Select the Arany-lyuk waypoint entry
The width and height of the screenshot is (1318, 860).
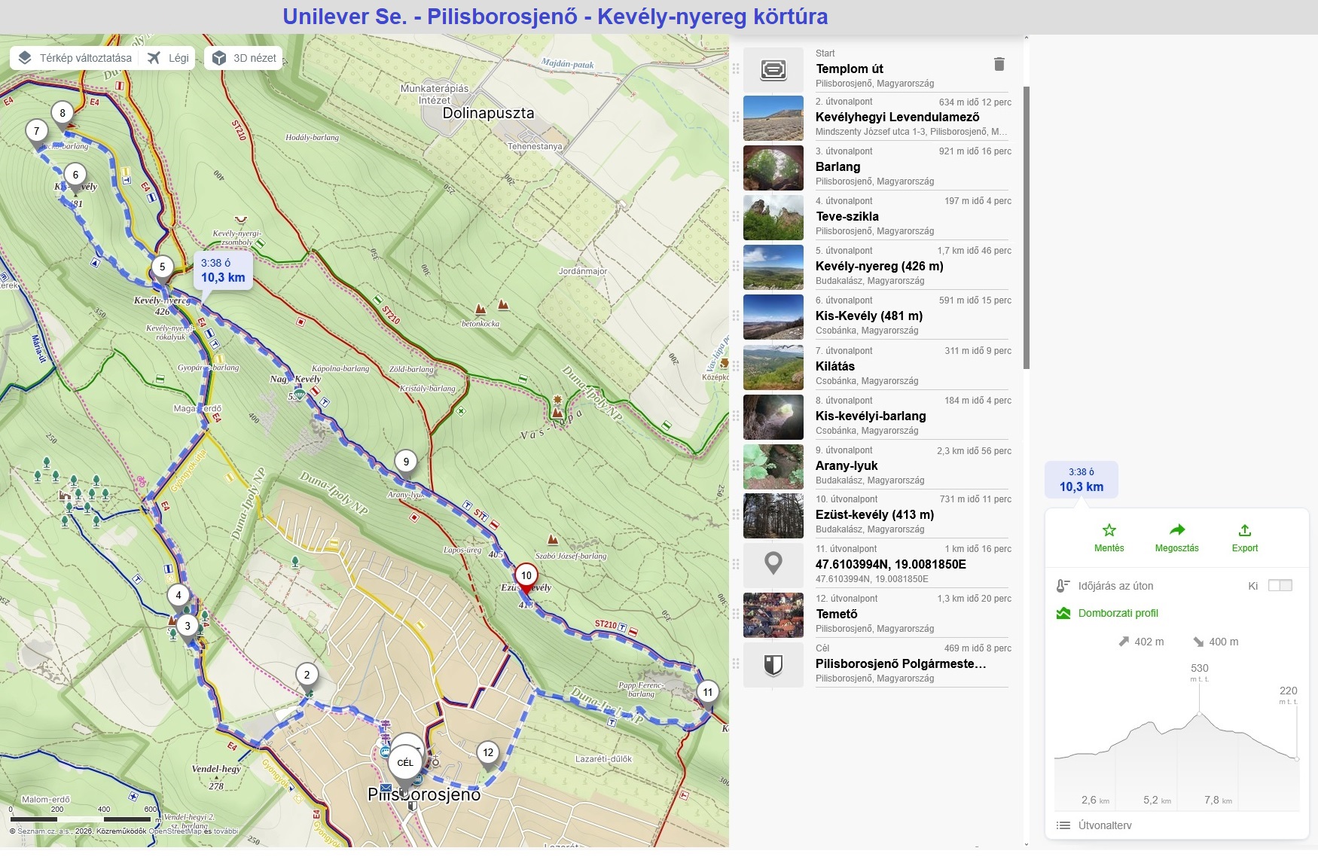913,465
